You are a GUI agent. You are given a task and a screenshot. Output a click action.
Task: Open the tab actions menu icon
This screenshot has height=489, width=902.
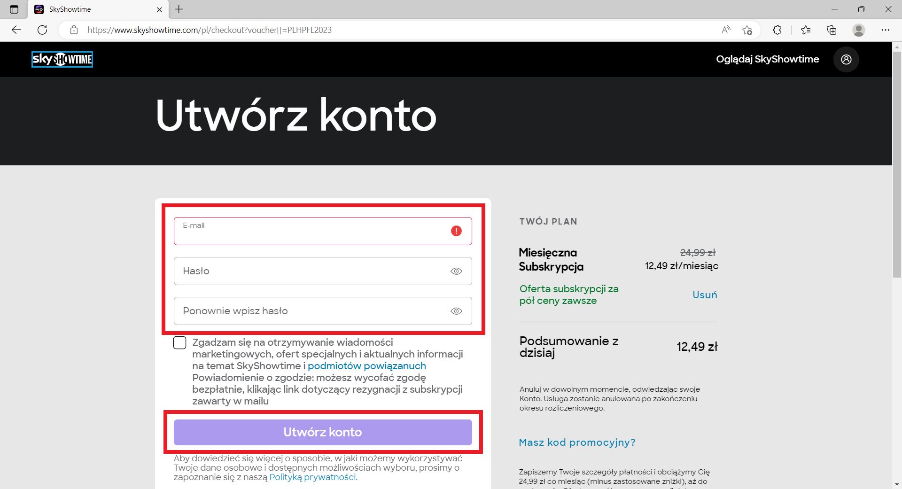[14, 9]
